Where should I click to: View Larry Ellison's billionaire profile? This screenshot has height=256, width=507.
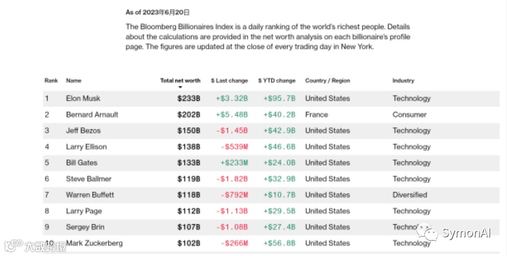tap(86, 146)
